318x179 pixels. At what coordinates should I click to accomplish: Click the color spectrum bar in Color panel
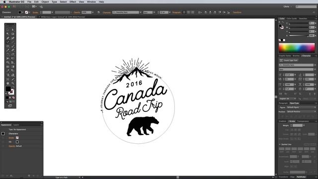pyautogui.click(x=297, y=48)
